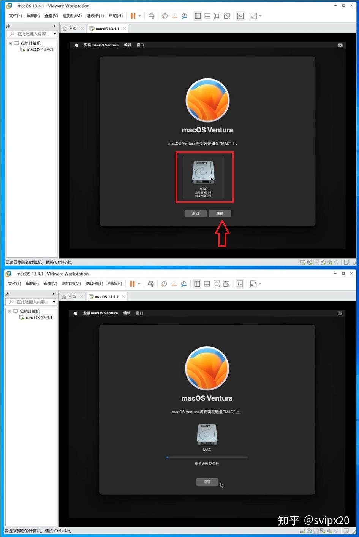
Task: Open pause button dropdown arrow in disk-selection window
Action: [139, 16]
